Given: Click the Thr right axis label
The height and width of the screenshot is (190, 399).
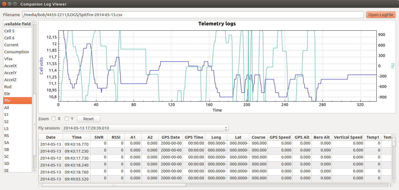Looking at the screenshot, I should (x=392, y=66).
